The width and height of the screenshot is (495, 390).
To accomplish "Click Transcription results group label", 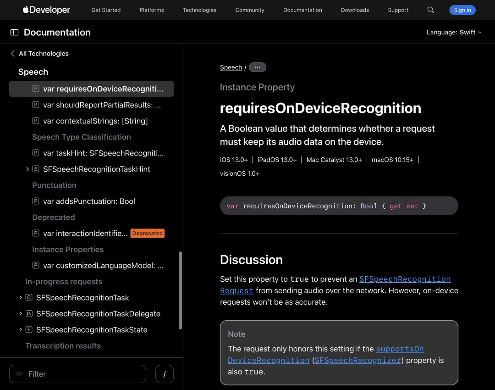I will 63,346.
